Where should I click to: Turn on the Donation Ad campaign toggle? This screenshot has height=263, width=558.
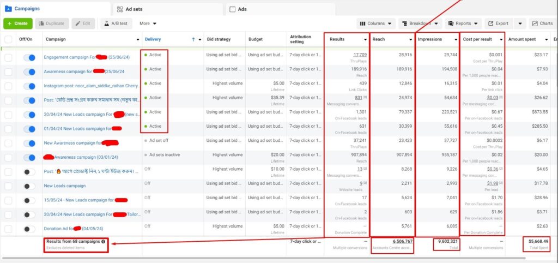click(x=30, y=229)
